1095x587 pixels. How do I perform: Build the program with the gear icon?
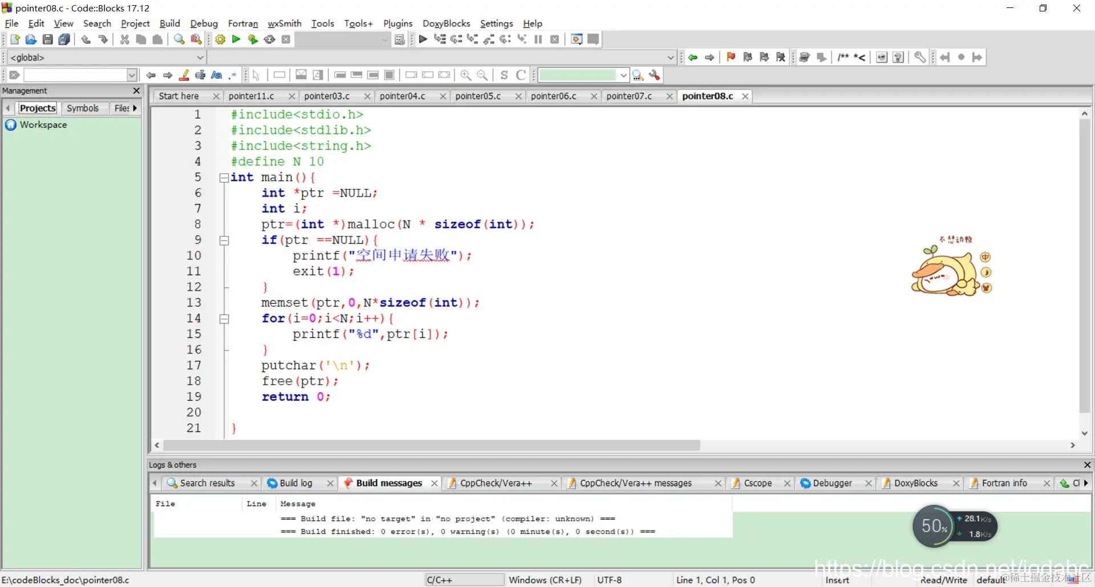(220, 39)
